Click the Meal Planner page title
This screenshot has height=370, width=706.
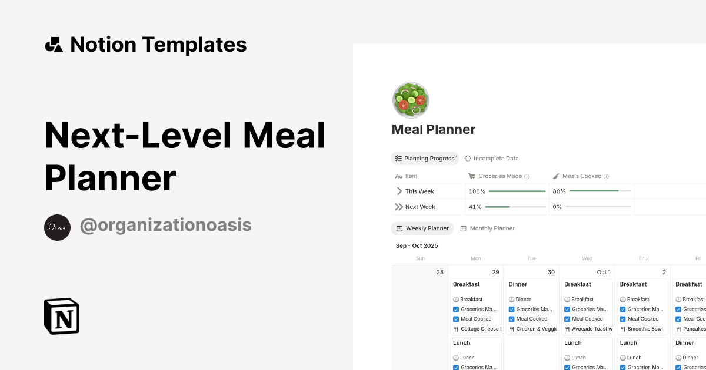(433, 129)
